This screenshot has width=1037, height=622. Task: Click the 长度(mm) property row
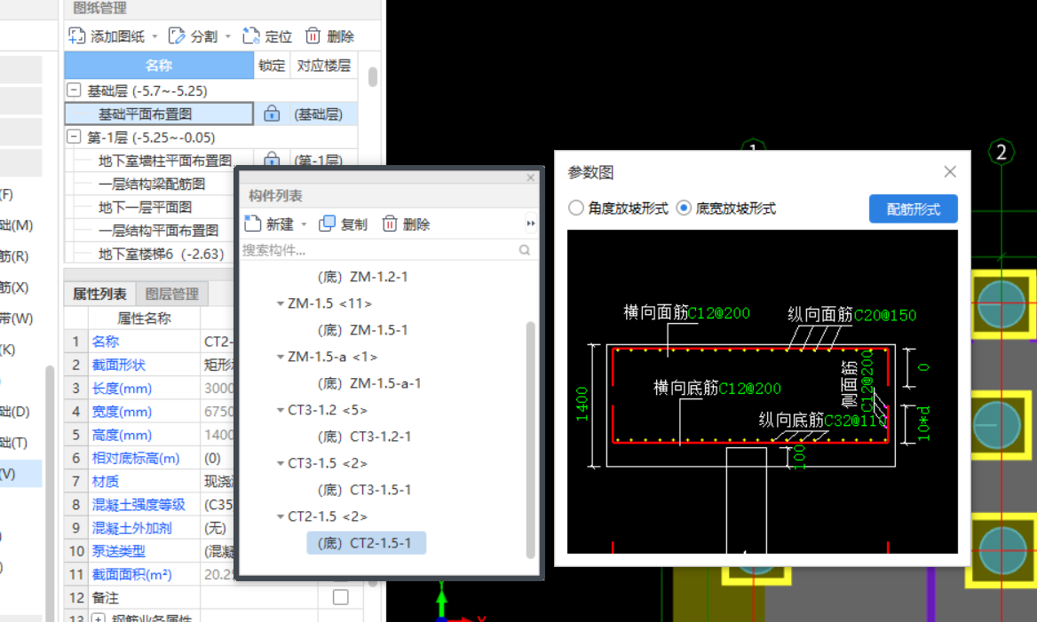tap(122, 388)
